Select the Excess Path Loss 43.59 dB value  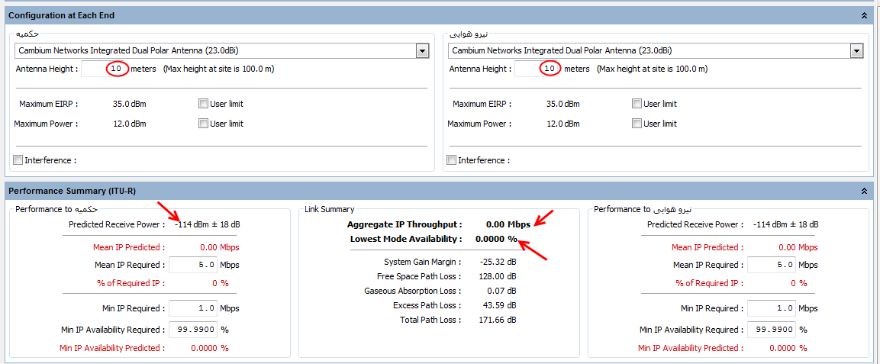tap(498, 306)
